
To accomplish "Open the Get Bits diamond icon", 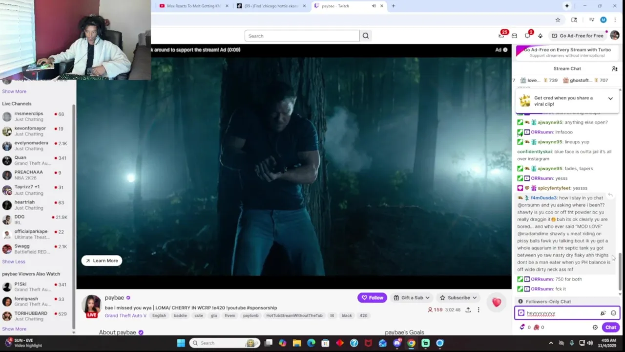I will coord(540,36).
